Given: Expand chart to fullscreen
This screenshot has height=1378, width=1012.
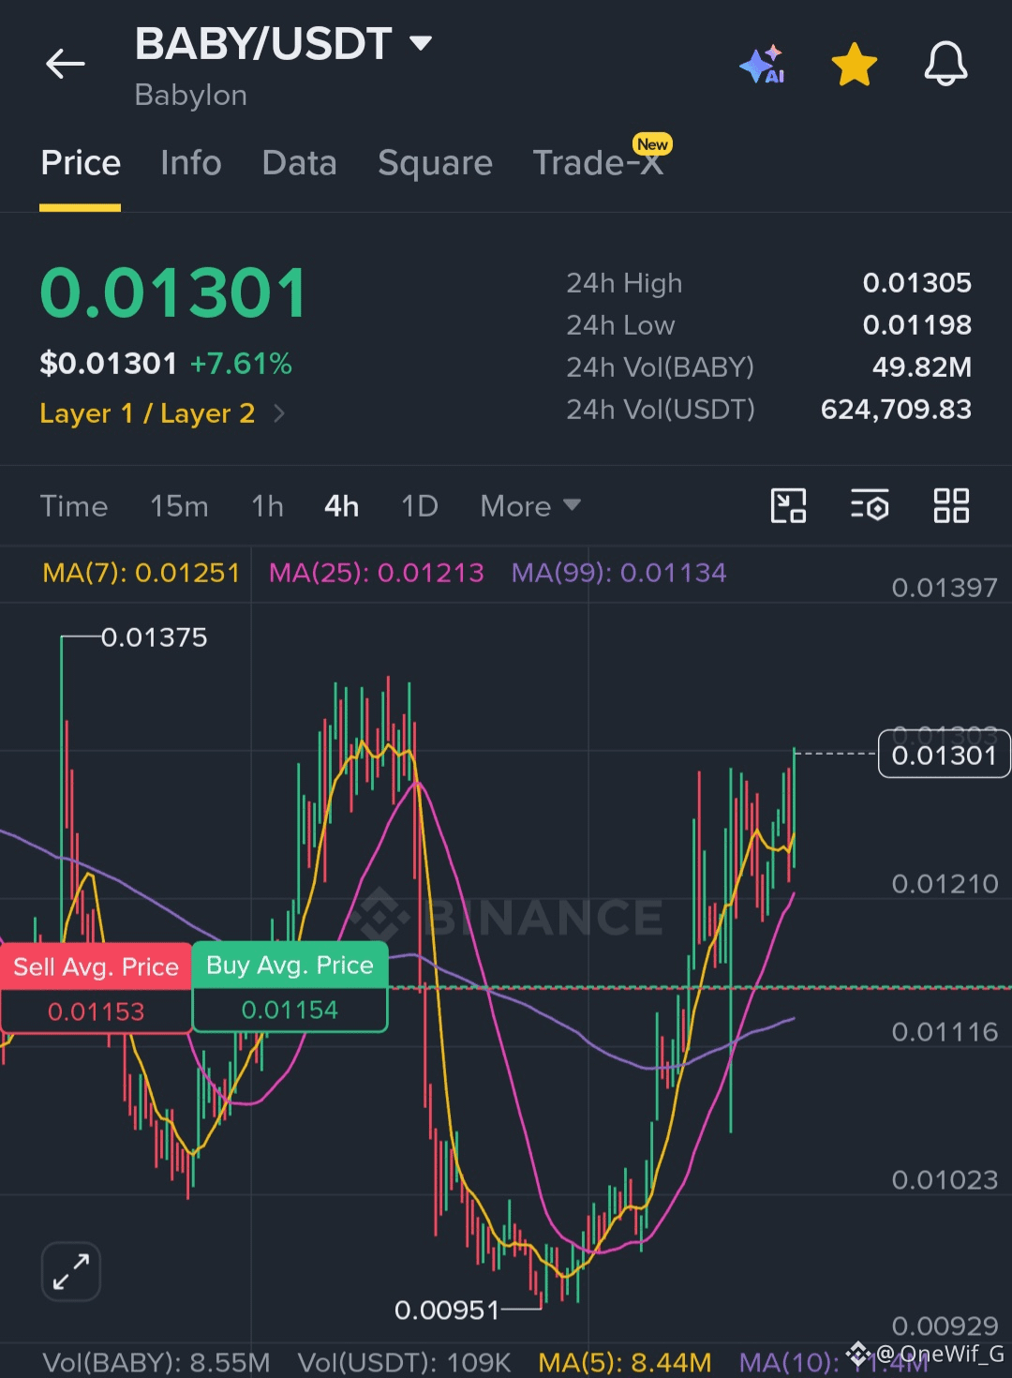Looking at the screenshot, I should 71,1272.
